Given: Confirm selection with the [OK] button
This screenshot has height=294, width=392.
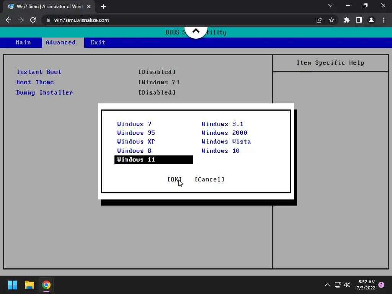Looking at the screenshot, I should 175,180.
